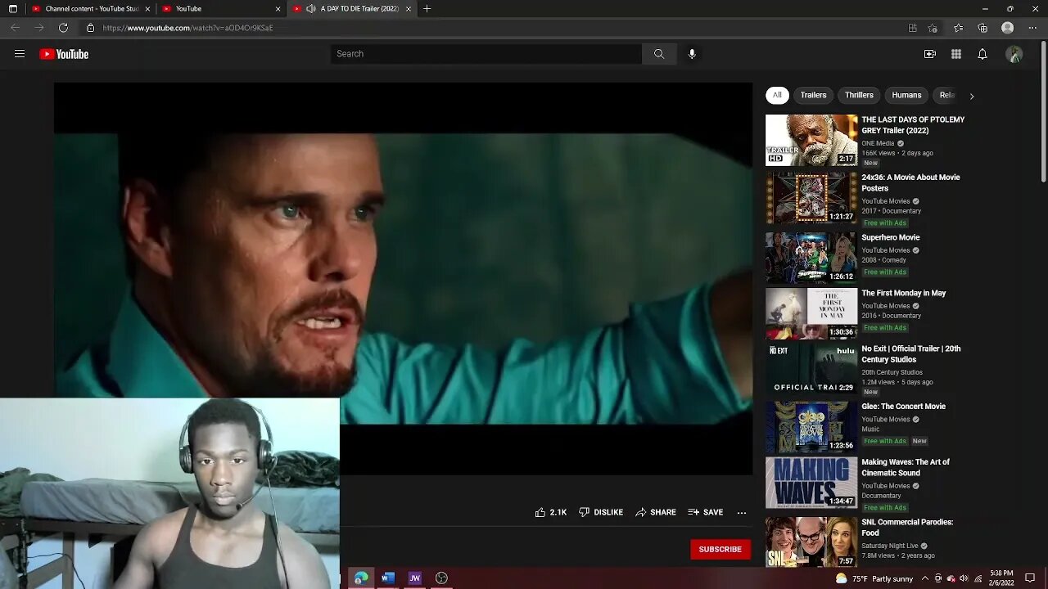Open the Windows notification center icon

pos(1030,578)
